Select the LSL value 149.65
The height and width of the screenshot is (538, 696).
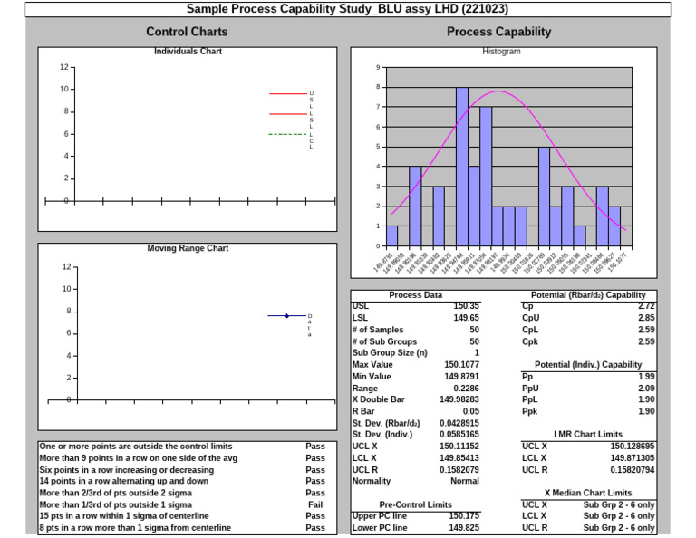[x=466, y=318]
